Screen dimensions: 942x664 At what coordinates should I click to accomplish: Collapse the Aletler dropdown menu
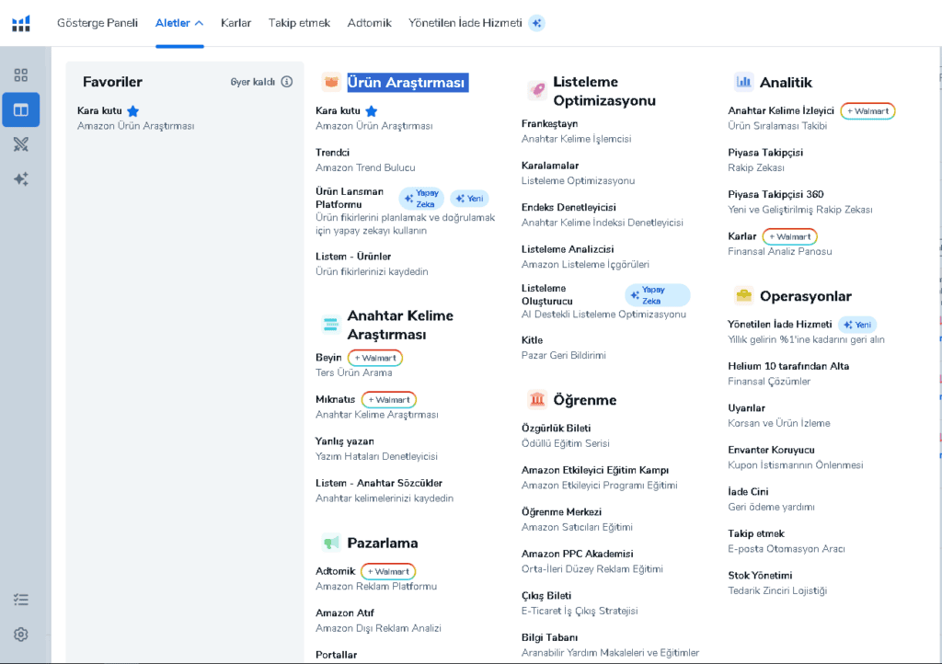[x=179, y=23]
